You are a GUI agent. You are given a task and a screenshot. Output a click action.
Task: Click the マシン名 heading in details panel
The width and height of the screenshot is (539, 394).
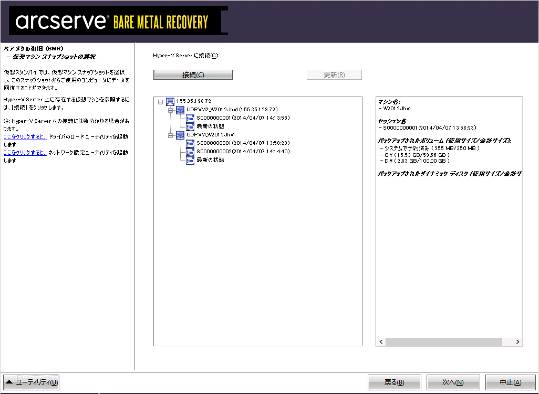(389, 102)
